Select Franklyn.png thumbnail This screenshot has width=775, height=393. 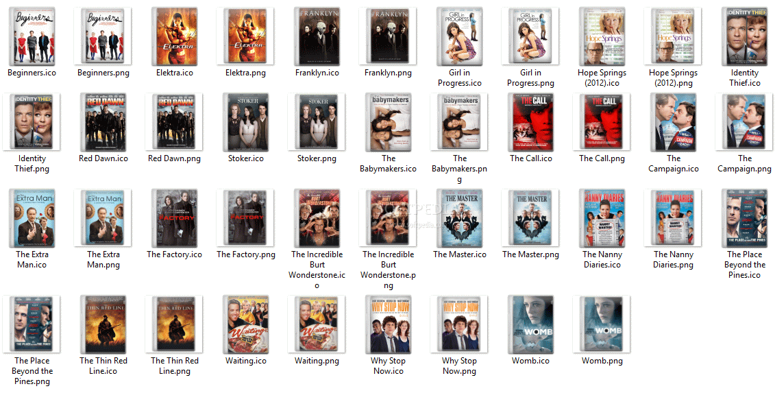pos(388,36)
